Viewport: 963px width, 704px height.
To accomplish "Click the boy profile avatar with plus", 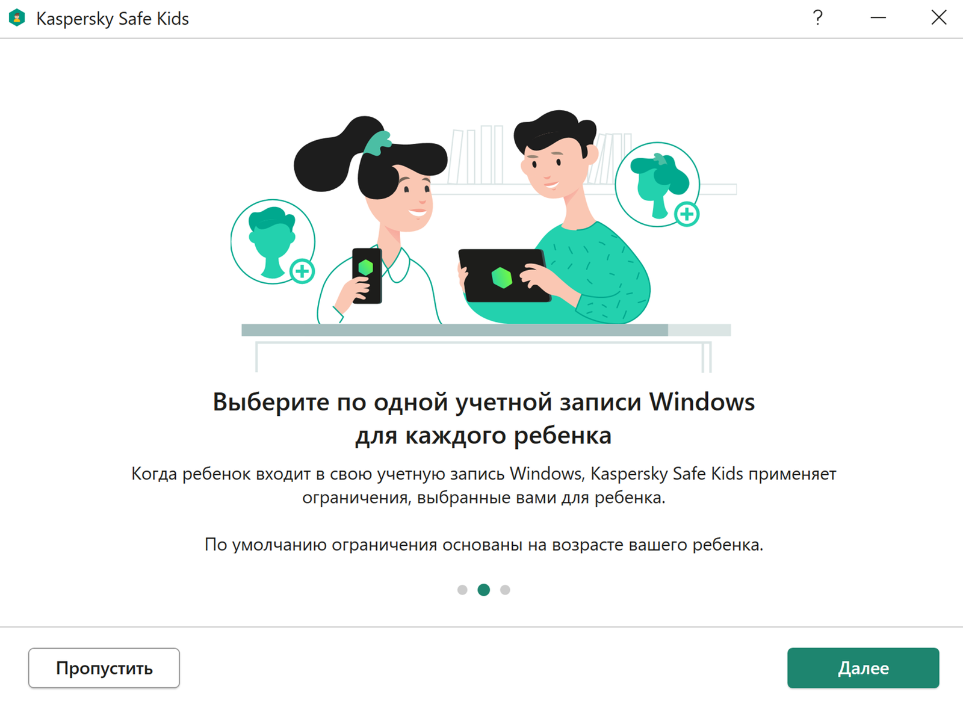I will pyautogui.click(x=273, y=242).
